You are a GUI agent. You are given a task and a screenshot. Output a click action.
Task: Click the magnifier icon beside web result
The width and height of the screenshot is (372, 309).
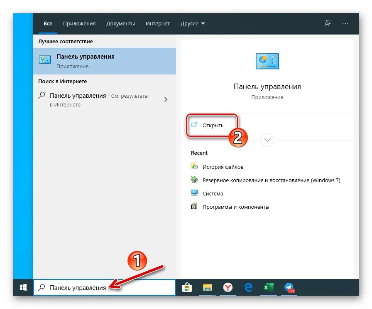[x=42, y=95]
